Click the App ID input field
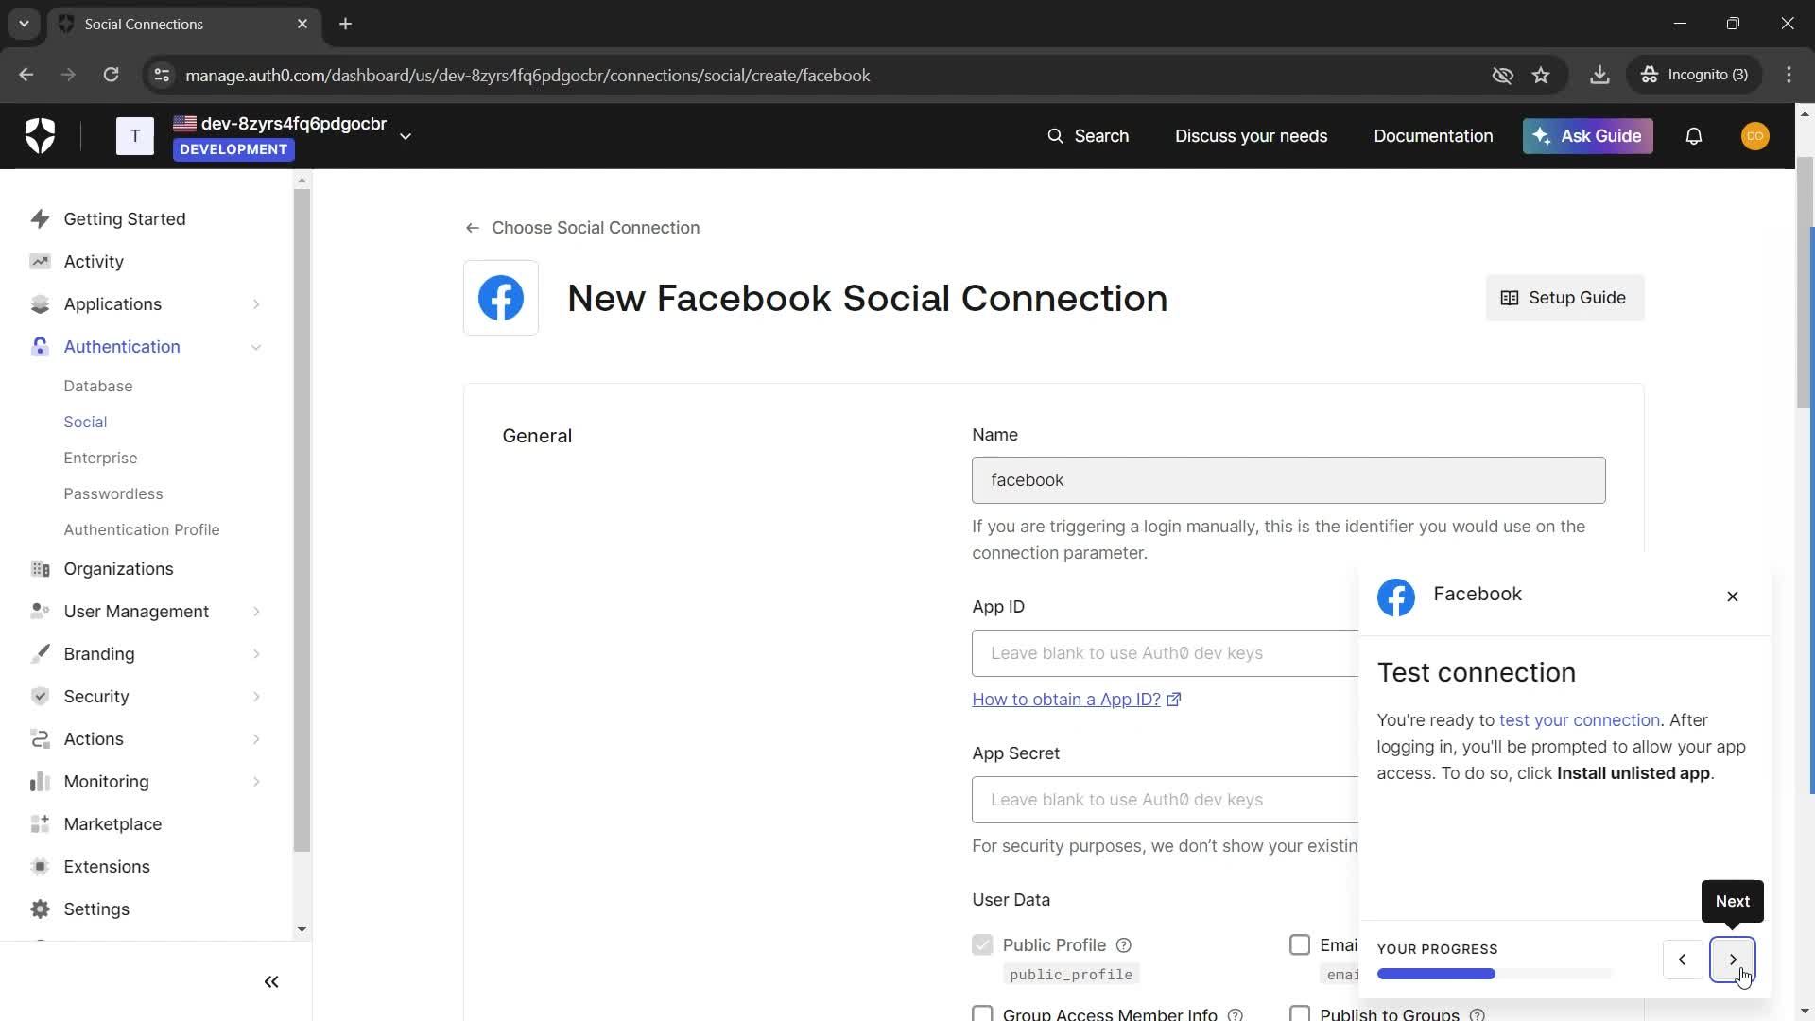The width and height of the screenshot is (1815, 1021). [1165, 653]
